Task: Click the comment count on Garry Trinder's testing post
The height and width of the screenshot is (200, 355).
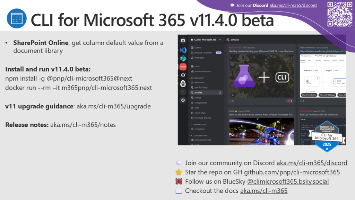Action: click(231, 101)
